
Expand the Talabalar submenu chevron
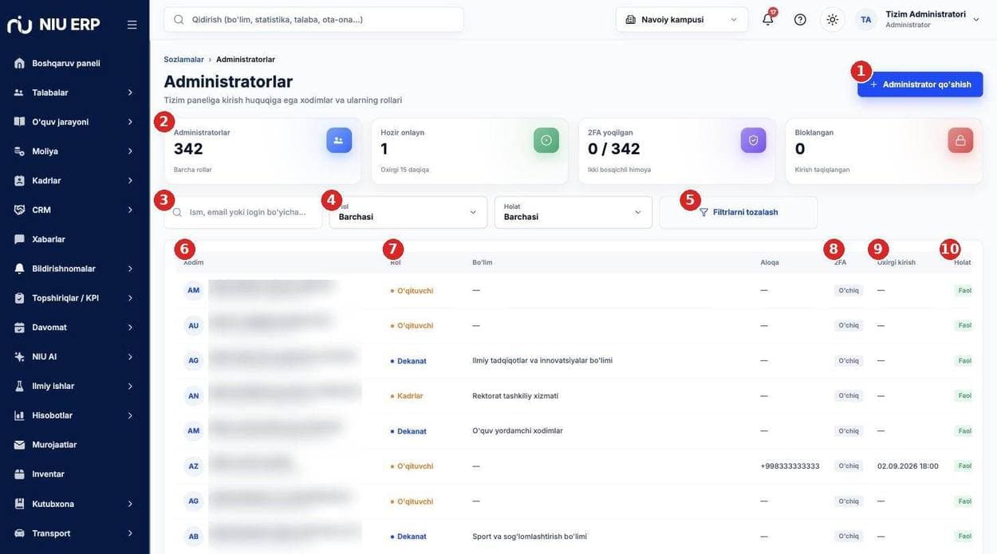(130, 92)
